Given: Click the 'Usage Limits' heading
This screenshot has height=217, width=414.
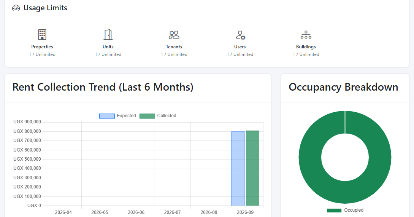Looking at the screenshot, I should point(45,8).
